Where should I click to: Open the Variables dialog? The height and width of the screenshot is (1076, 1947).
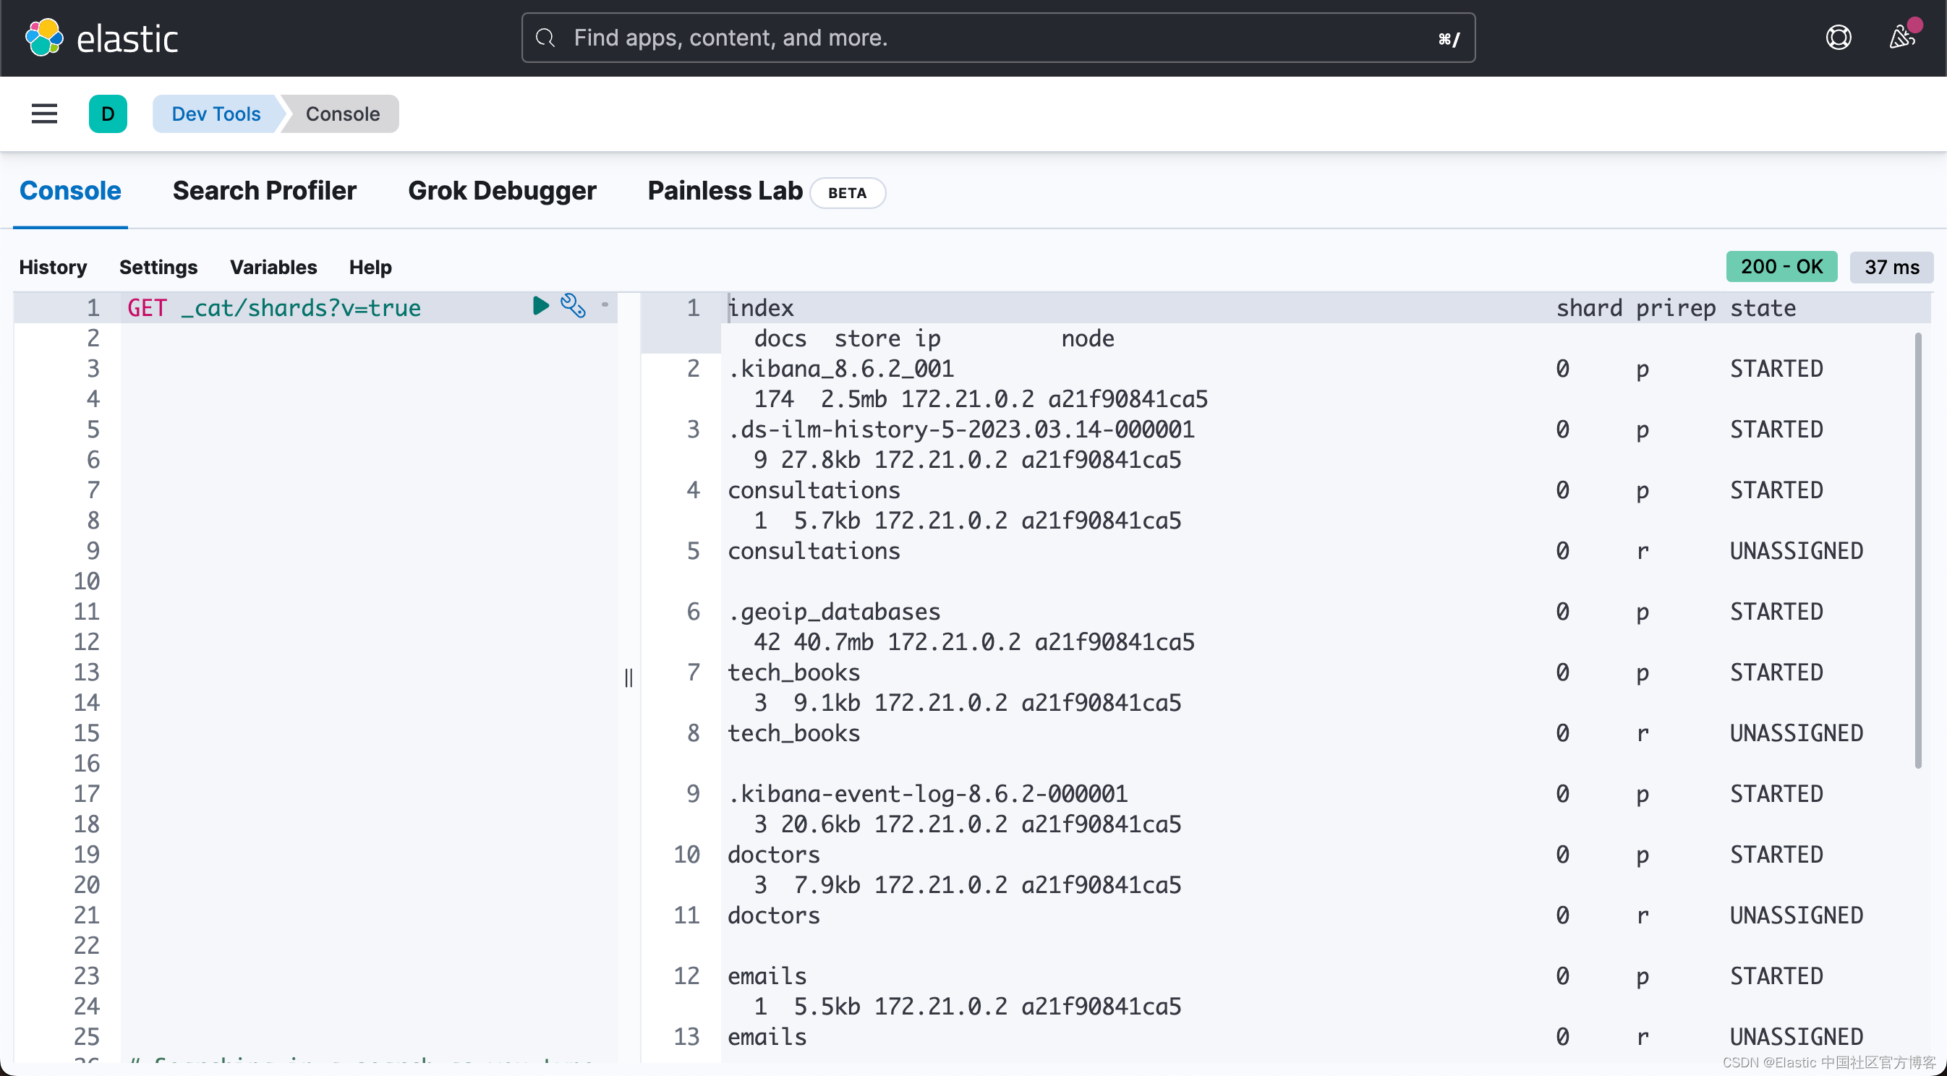[x=273, y=267]
